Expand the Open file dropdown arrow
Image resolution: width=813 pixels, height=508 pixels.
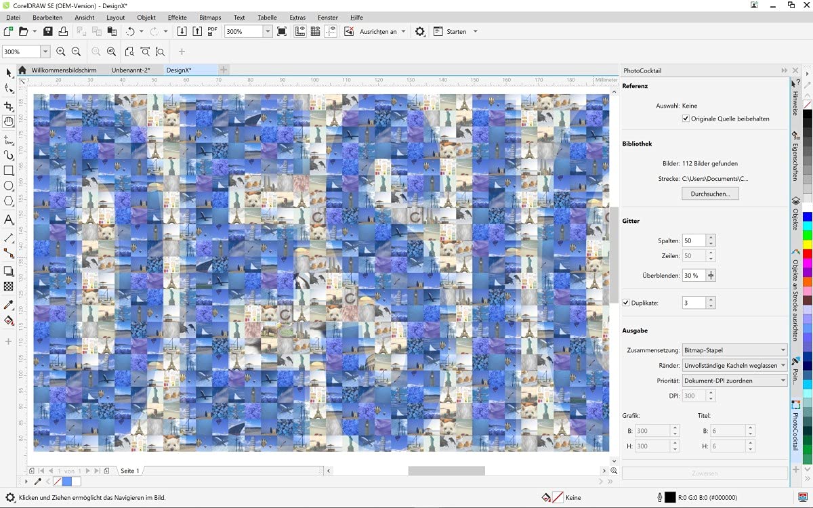click(x=34, y=31)
